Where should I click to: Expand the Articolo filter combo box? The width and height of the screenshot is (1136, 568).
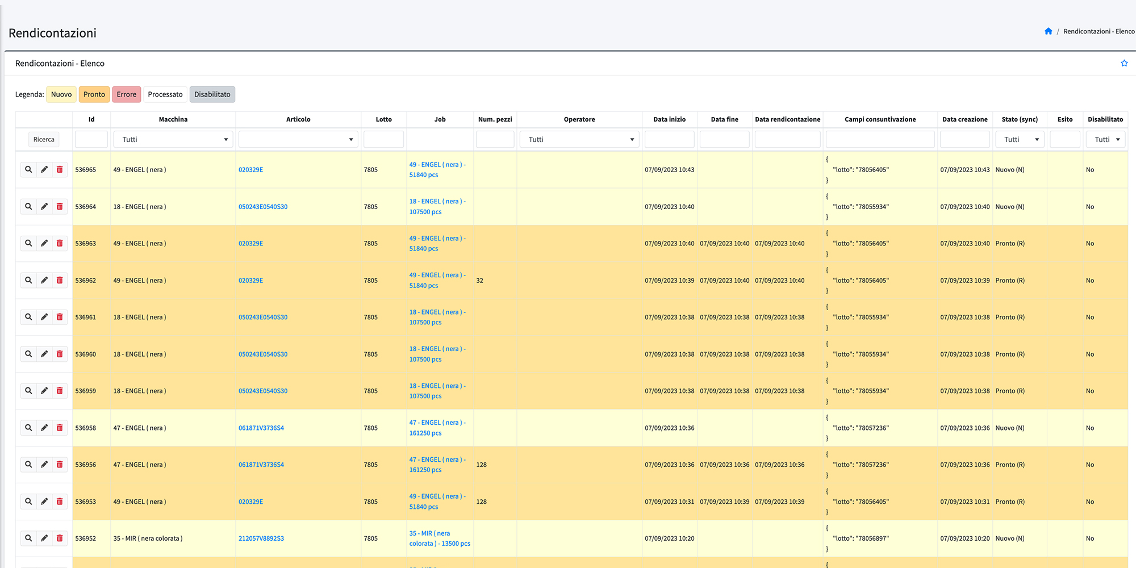[x=298, y=140]
